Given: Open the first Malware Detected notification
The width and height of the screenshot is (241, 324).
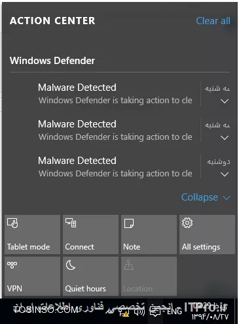Looking at the screenshot, I should click(115, 93).
